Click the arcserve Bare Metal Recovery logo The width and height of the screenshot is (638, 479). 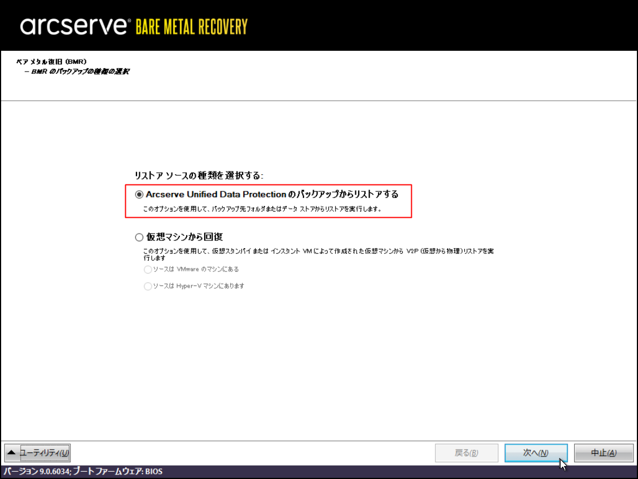134,27
